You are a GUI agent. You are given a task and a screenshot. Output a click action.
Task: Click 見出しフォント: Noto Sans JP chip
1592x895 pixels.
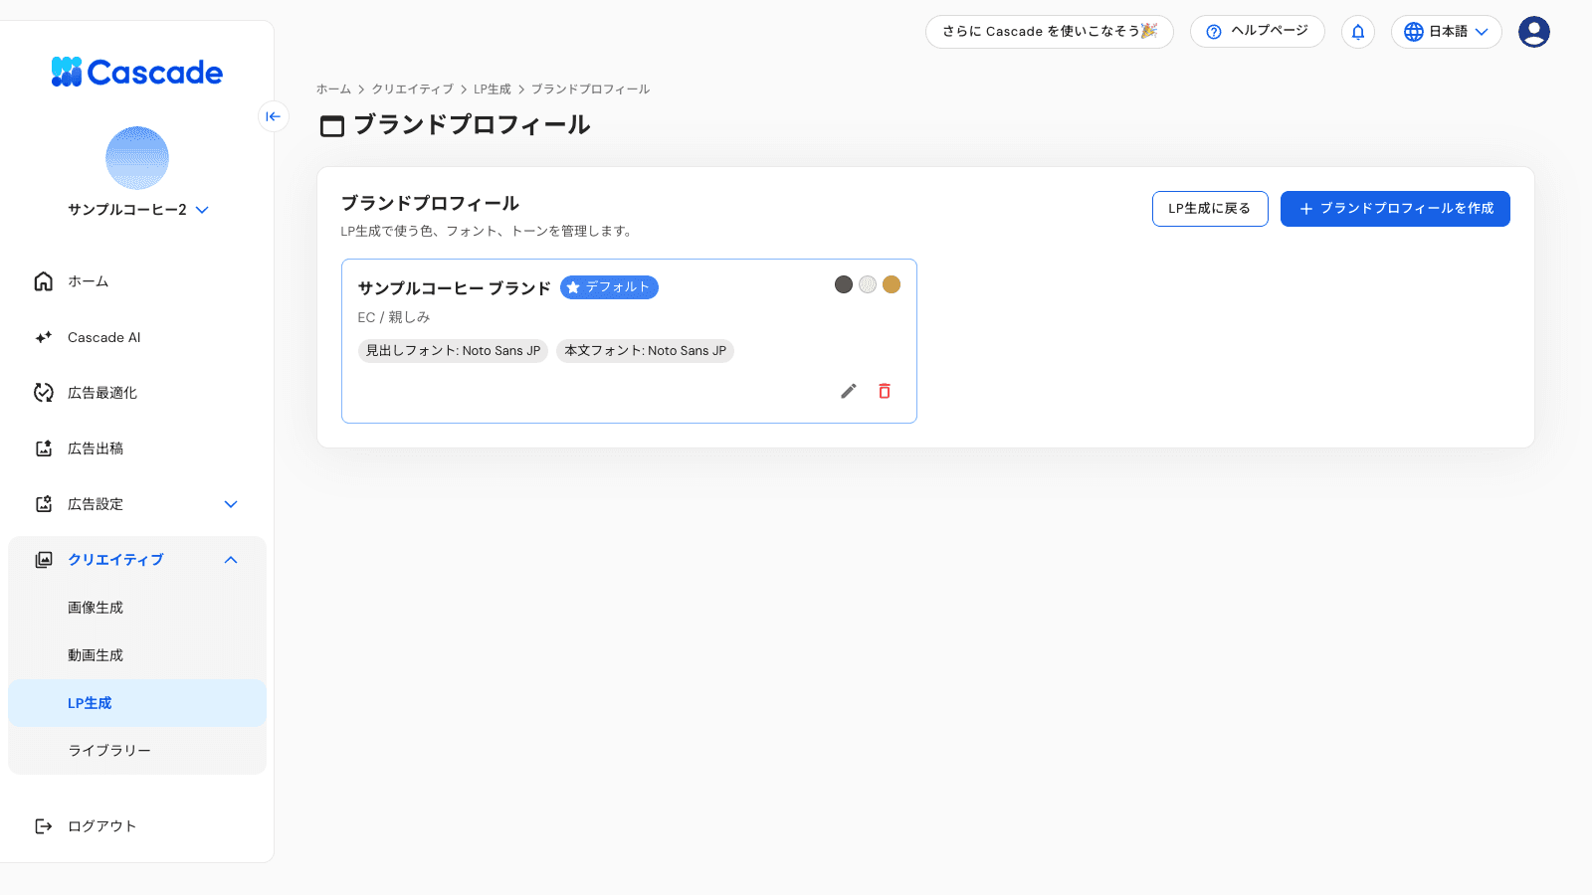pos(453,351)
